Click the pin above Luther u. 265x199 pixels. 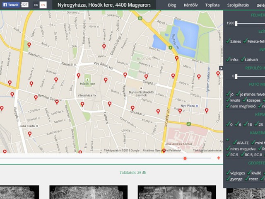(x=109, y=104)
